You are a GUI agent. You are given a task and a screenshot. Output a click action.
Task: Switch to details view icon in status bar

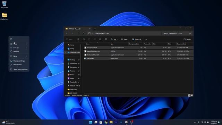(189, 95)
